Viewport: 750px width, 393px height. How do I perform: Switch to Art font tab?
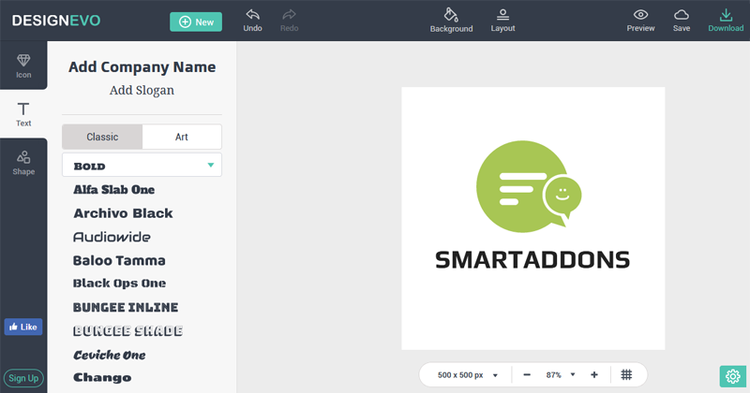[x=182, y=137]
